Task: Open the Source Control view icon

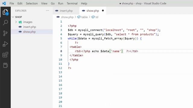Action: point(5,33)
